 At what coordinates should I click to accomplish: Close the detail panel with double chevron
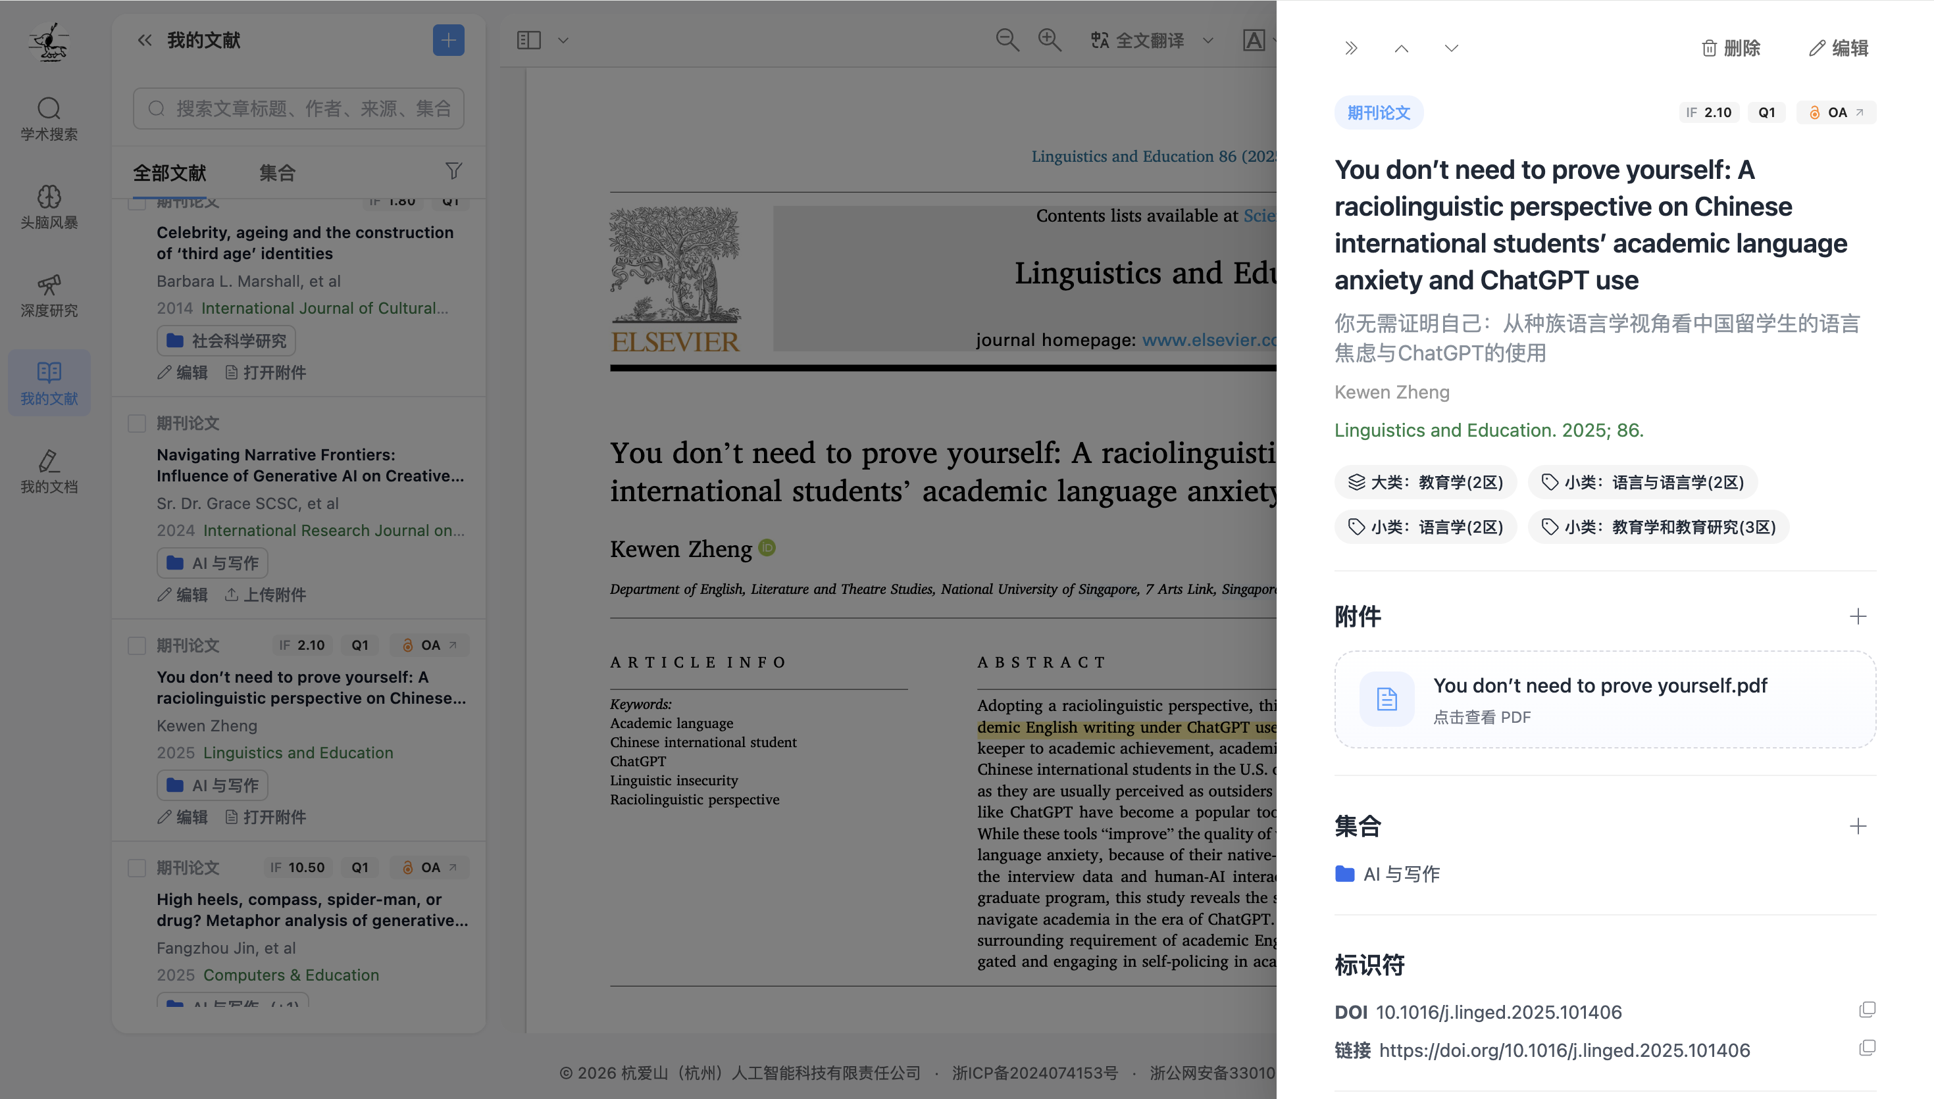1351,48
